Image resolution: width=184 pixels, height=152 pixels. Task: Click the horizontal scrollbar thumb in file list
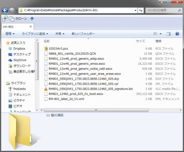96,110
